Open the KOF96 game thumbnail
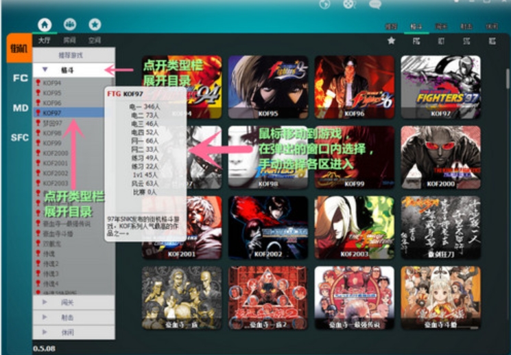This screenshot has height=355, width=511. [x=354, y=87]
